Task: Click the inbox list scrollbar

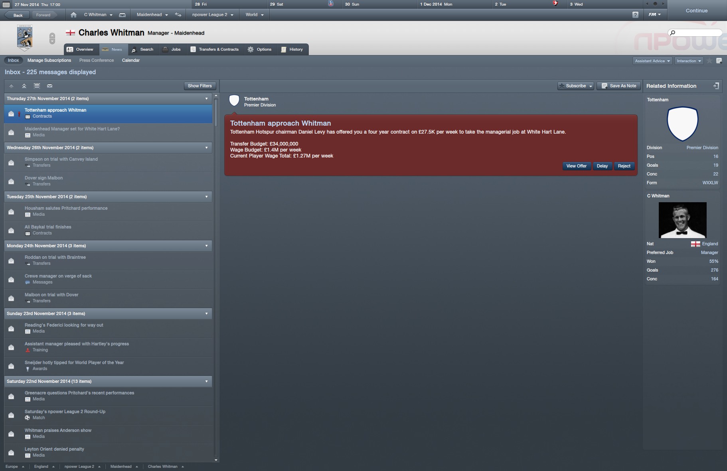Action: pos(216,112)
